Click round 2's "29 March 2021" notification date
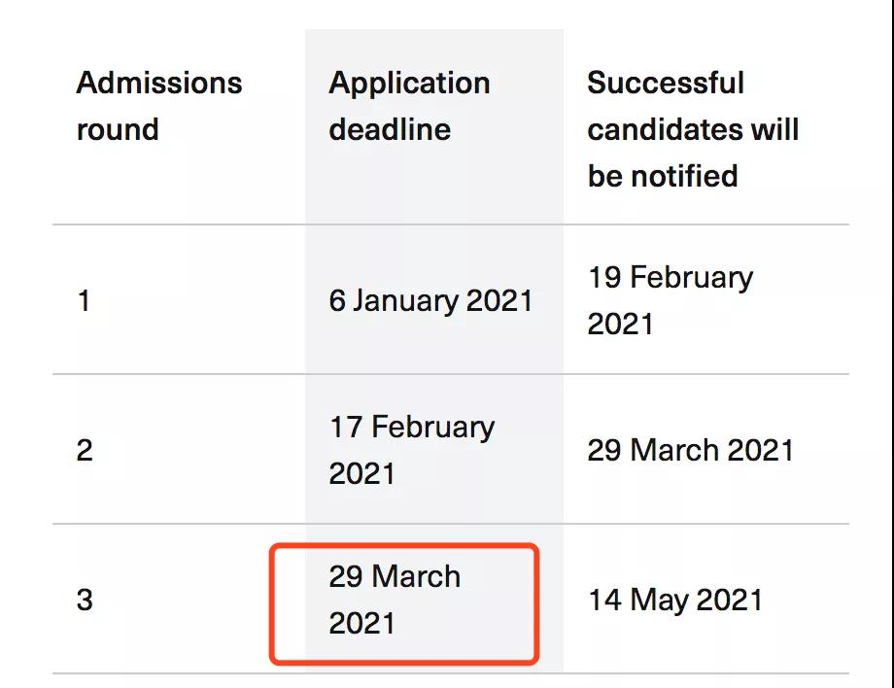894x688 pixels. click(690, 450)
